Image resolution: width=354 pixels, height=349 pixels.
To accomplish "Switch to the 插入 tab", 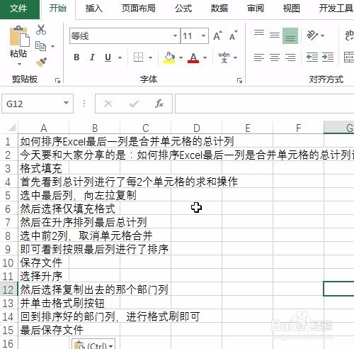I will pyautogui.click(x=94, y=9).
